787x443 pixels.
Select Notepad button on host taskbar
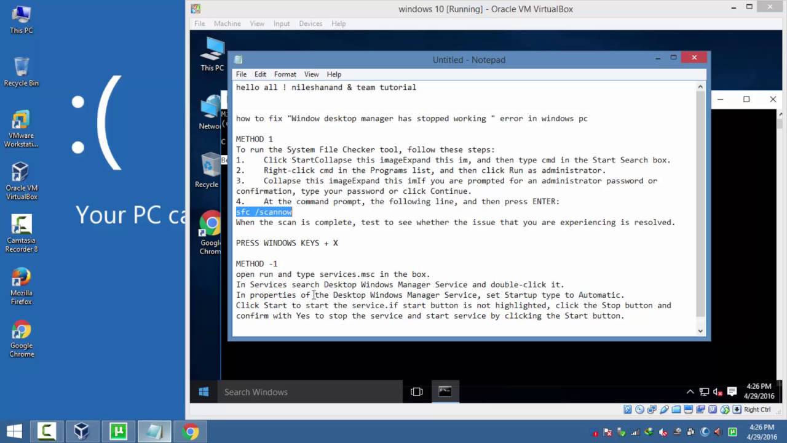pyautogui.click(x=154, y=432)
